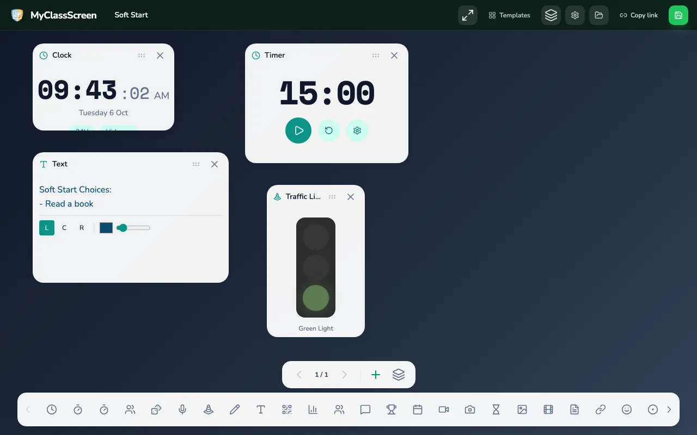Set text alignment to right (R)
The image size is (697, 435).
pos(82,228)
